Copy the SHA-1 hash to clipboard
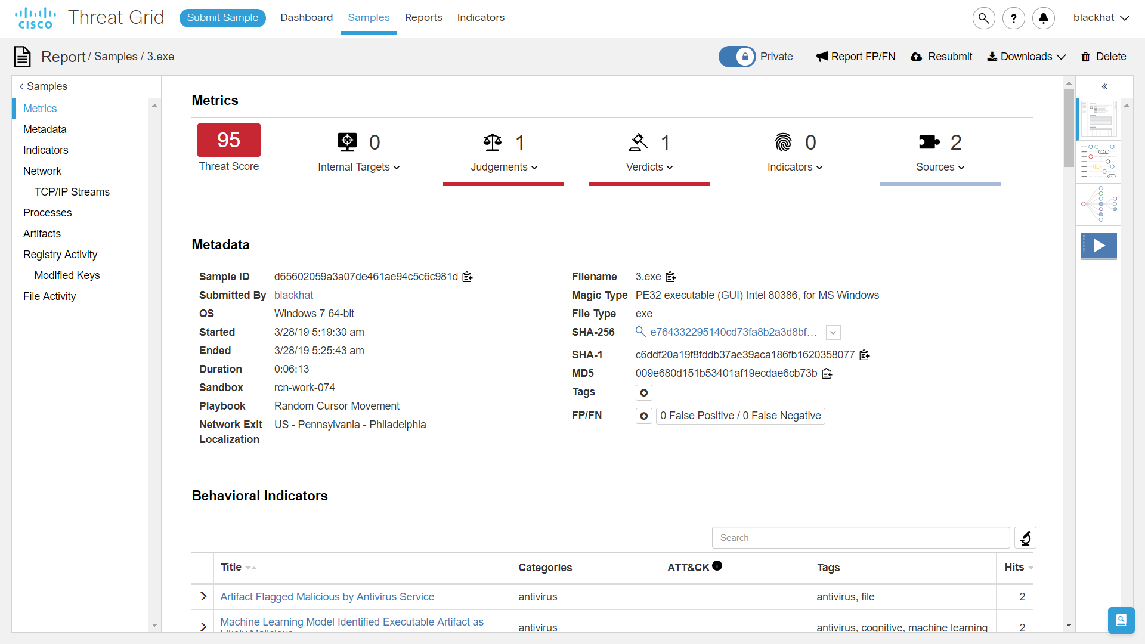This screenshot has width=1145, height=644. coord(865,355)
